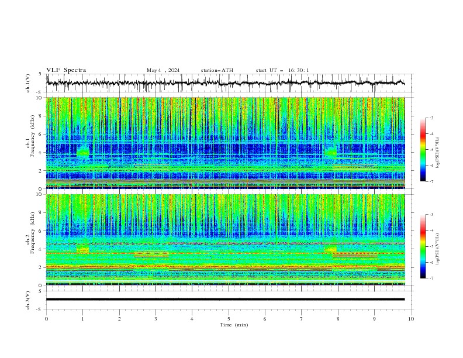The image size is (463, 358).
Task: Click time axis tick label "5"
Action: pos(229,319)
